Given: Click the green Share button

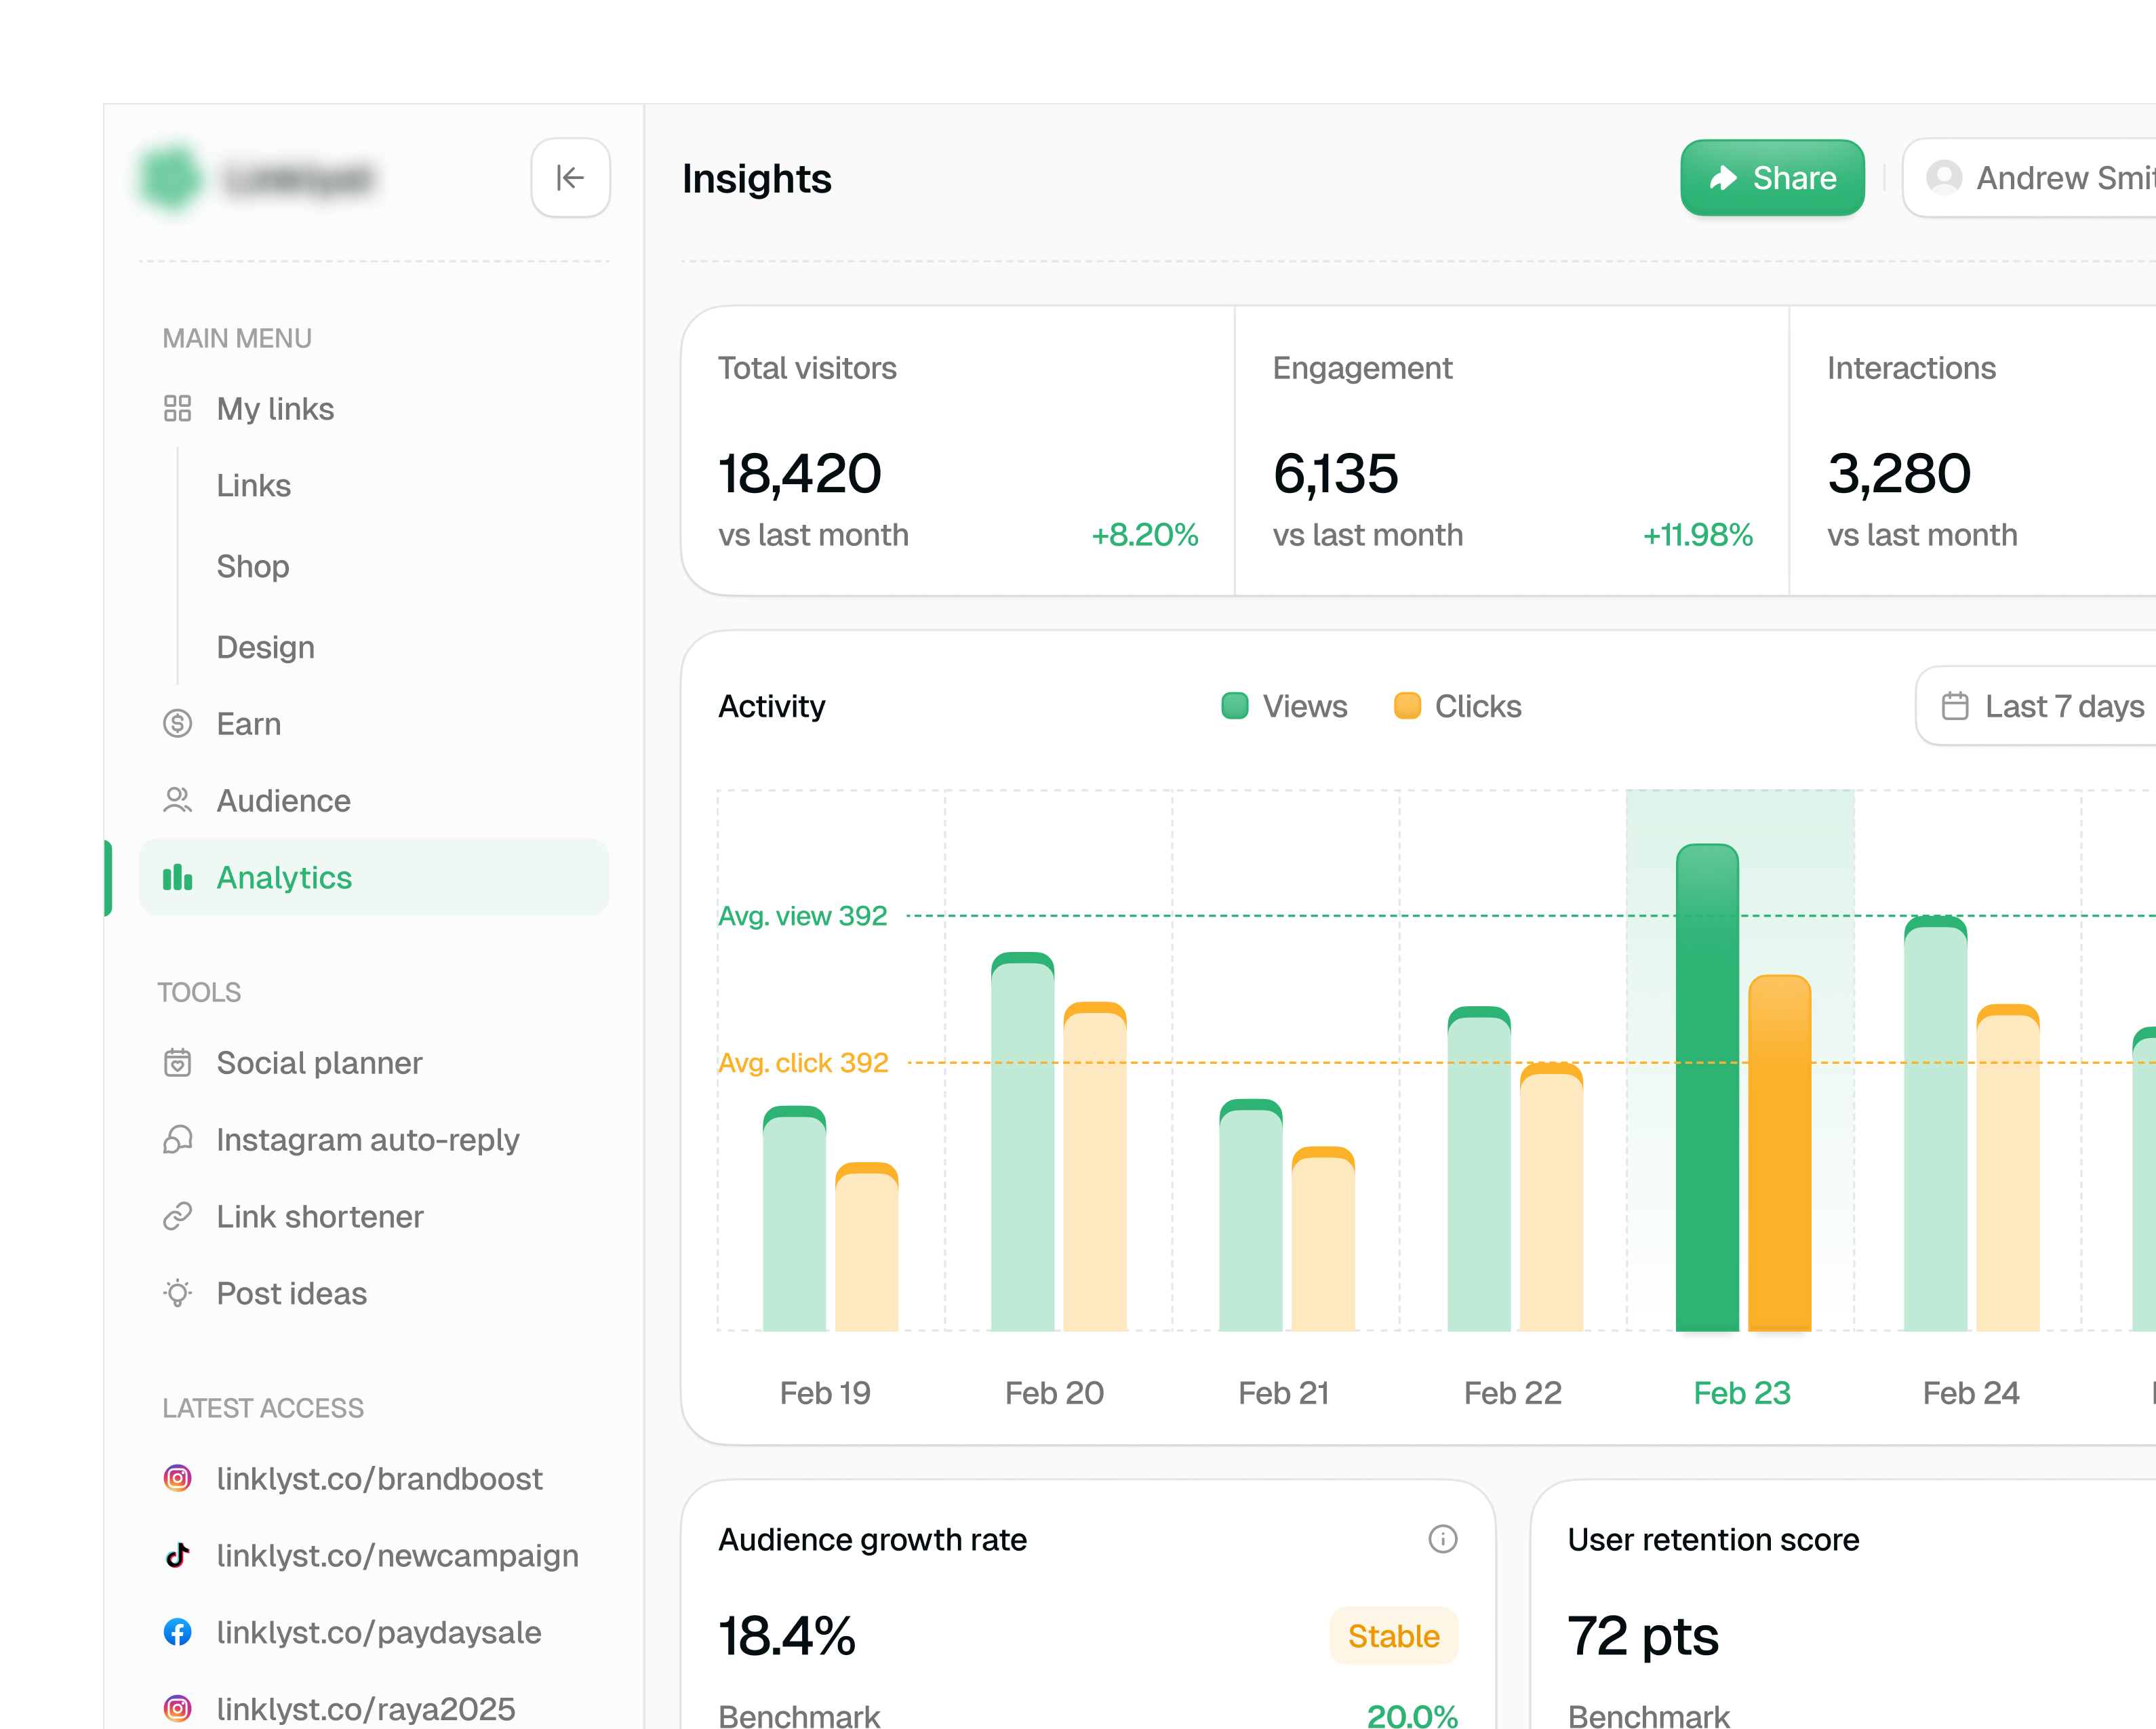Looking at the screenshot, I should pos(1772,178).
